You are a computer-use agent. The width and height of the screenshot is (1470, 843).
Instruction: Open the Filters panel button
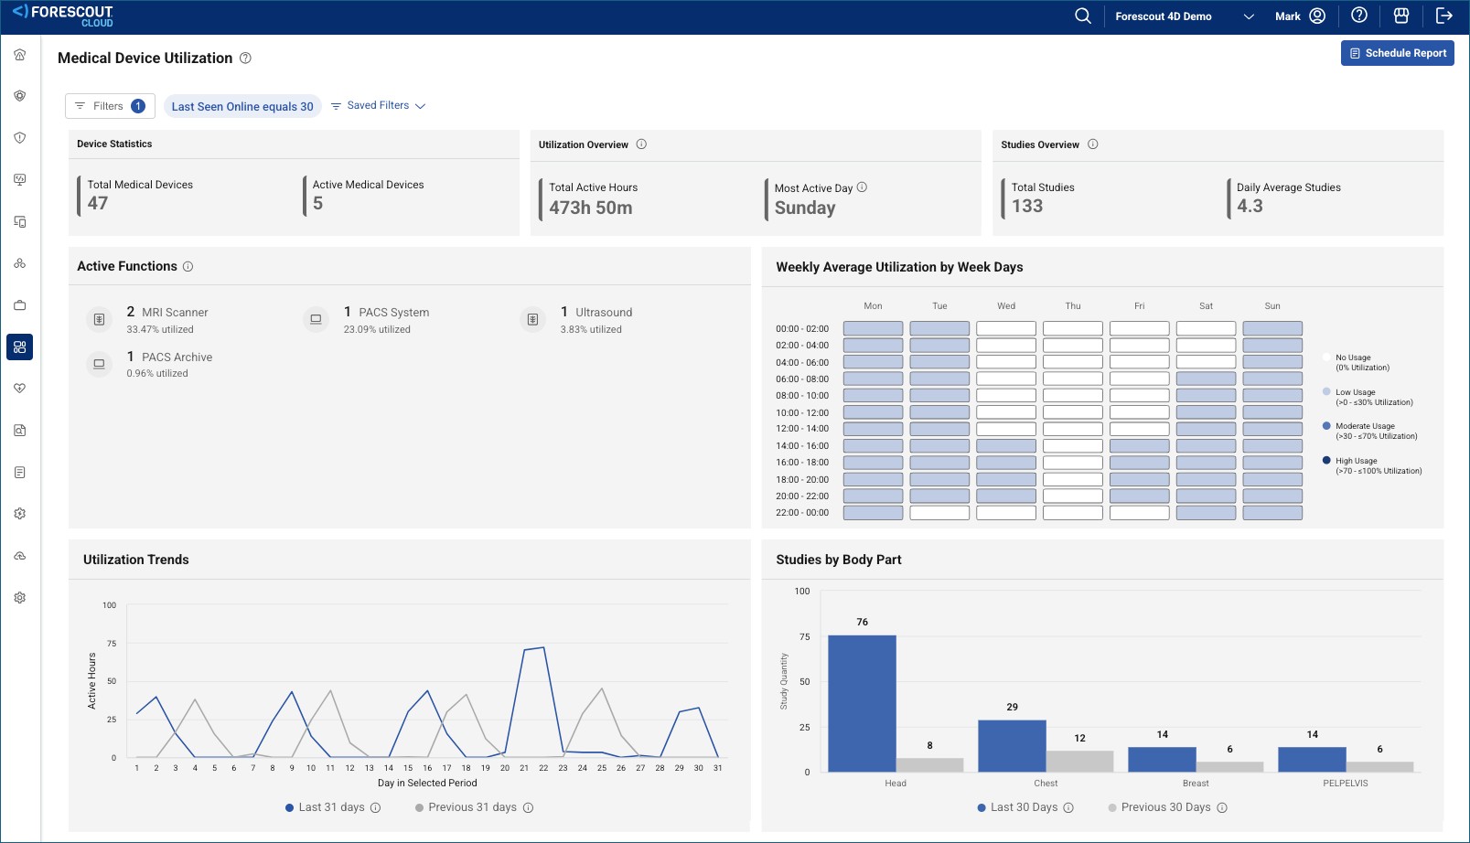click(110, 106)
